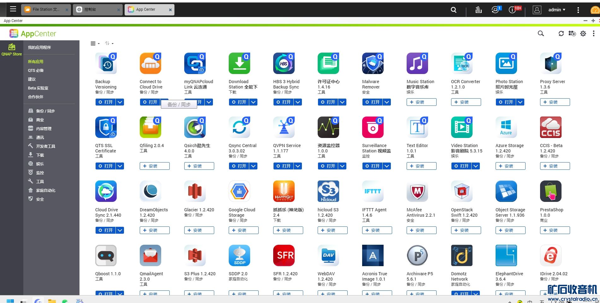Click the AppCenter search magnifier icon
The image size is (600, 303).
click(541, 33)
